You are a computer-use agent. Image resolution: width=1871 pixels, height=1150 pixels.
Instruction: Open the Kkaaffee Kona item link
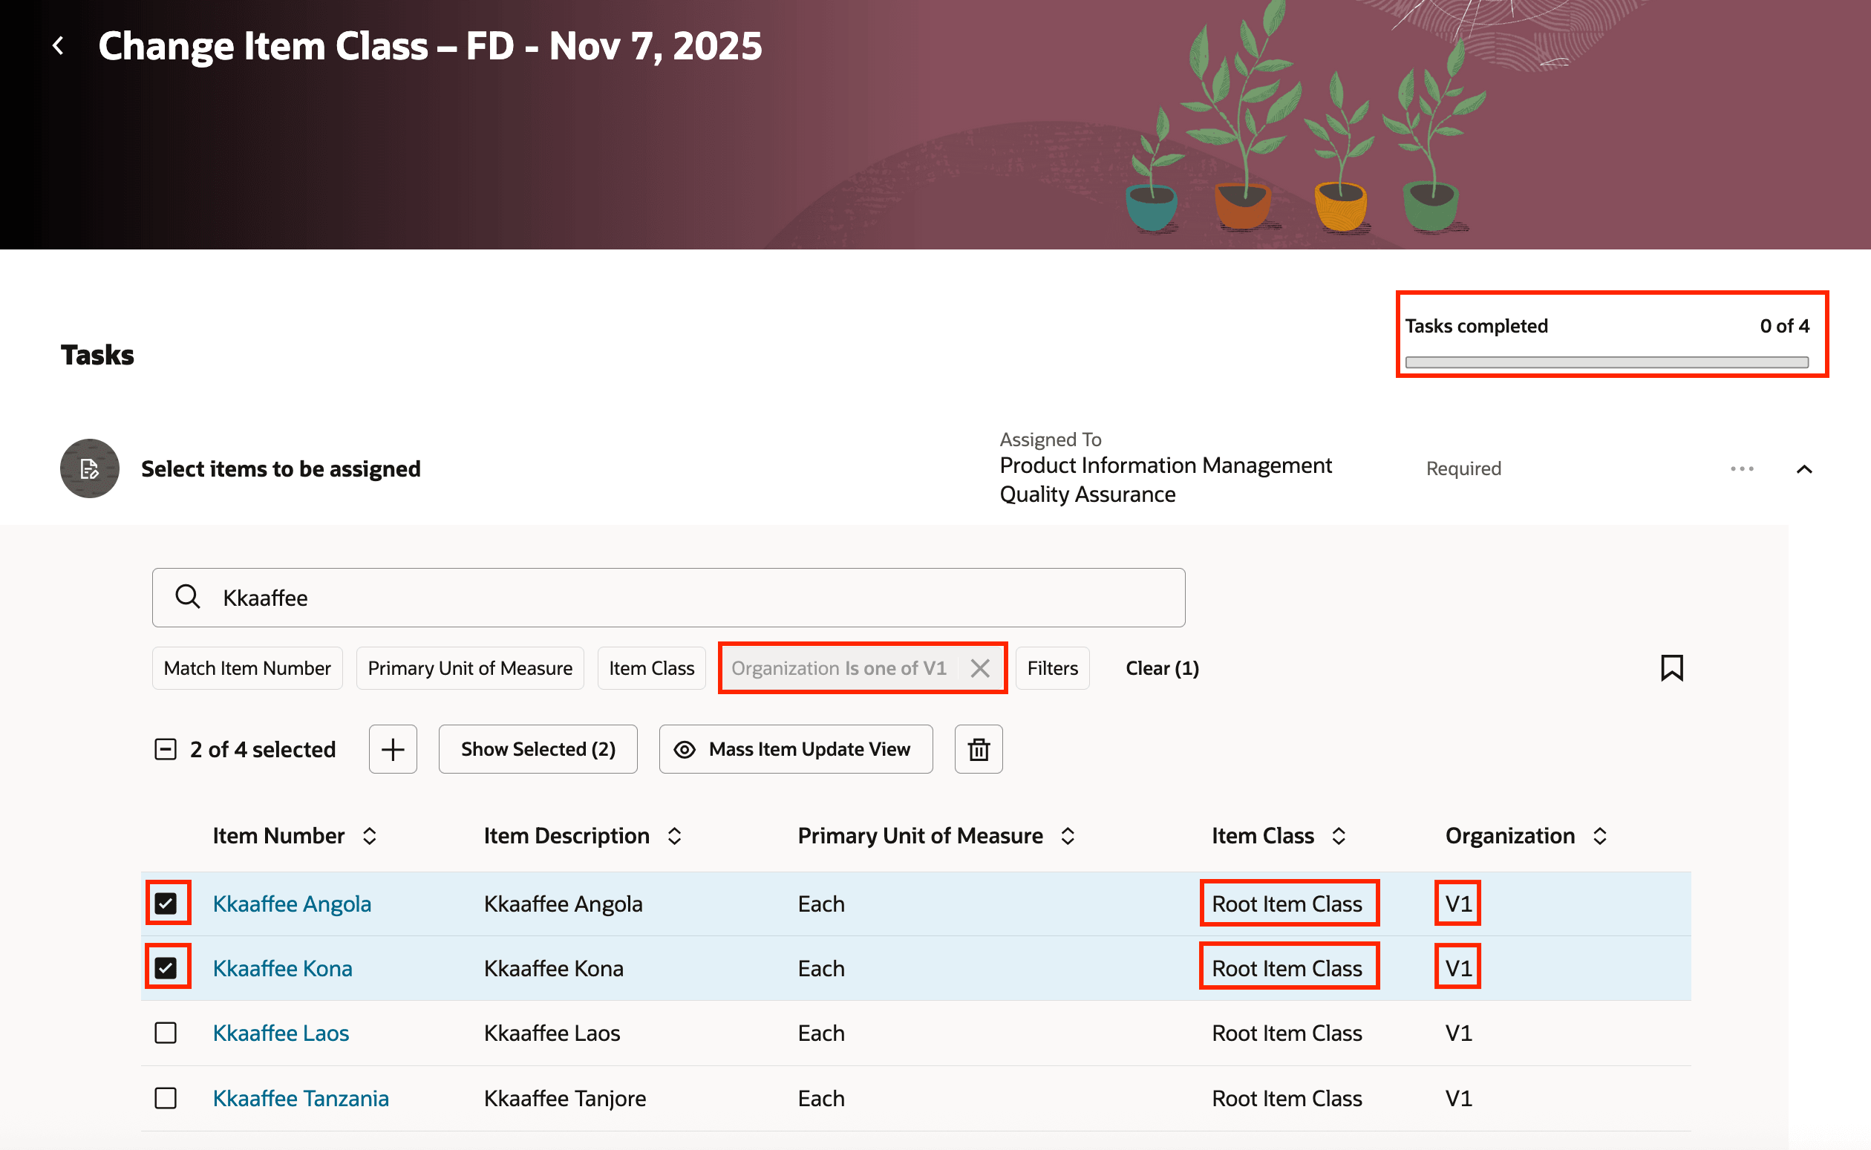[x=282, y=967]
